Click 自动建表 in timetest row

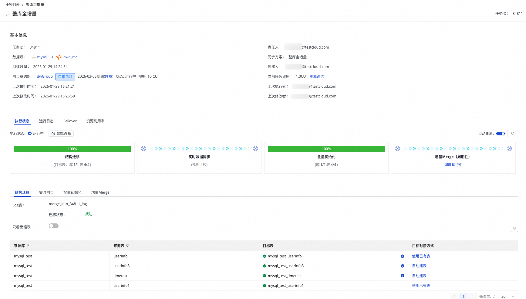pyautogui.click(x=419, y=276)
